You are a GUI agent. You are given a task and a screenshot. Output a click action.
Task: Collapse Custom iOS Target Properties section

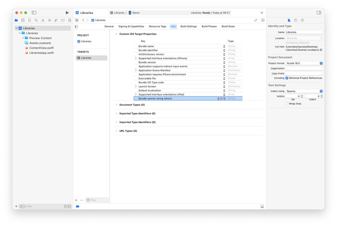pyautogui.click(x=117, y=34)
